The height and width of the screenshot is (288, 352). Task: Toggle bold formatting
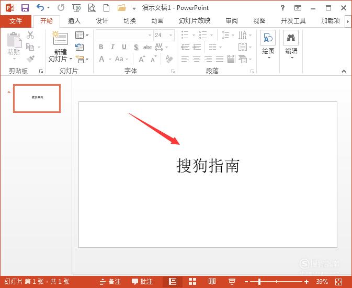click(101, 47)
